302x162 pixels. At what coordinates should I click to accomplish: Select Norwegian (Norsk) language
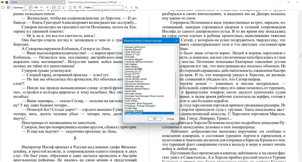tap(133, 93)
